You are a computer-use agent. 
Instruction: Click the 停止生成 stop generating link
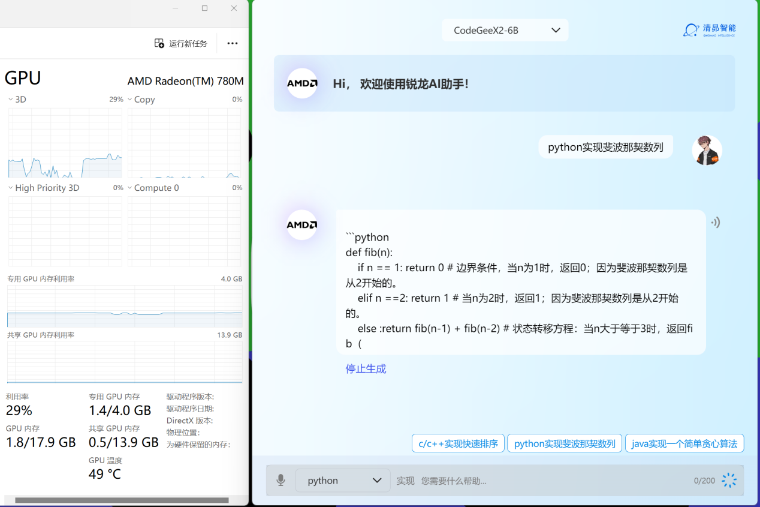click(x=366, y=368)
